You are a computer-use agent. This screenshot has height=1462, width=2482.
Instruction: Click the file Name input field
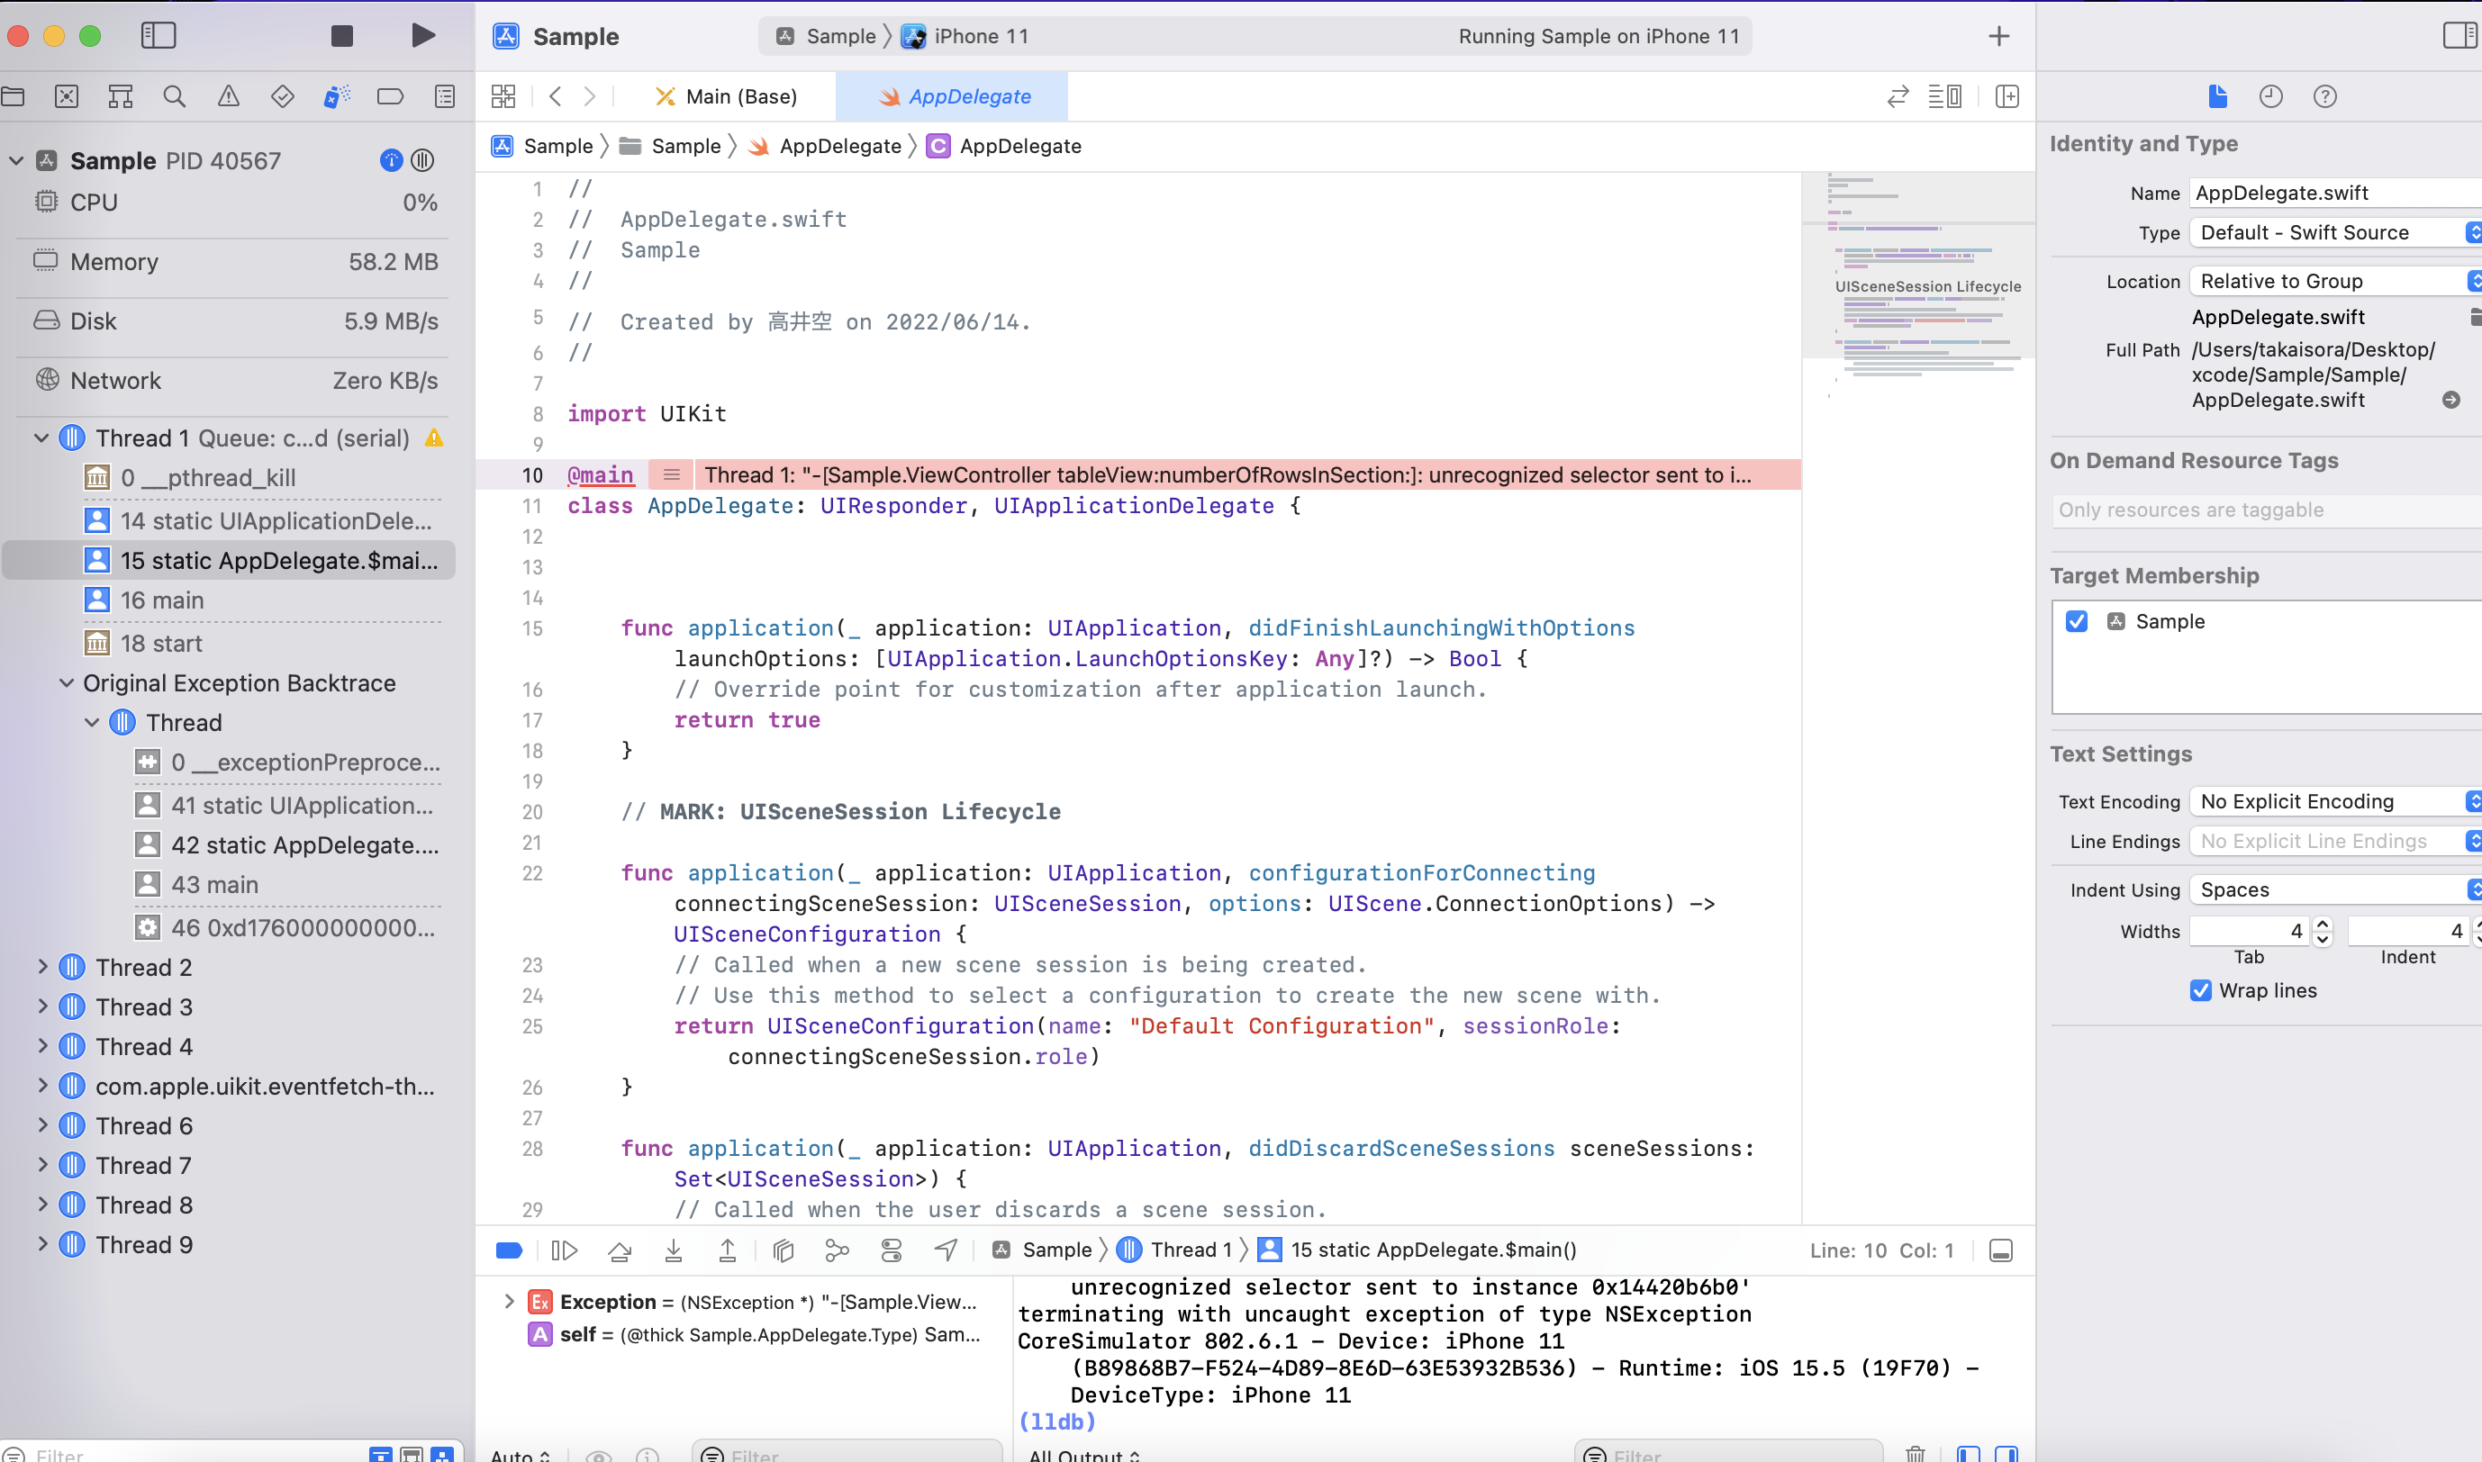pos(2335,193)
